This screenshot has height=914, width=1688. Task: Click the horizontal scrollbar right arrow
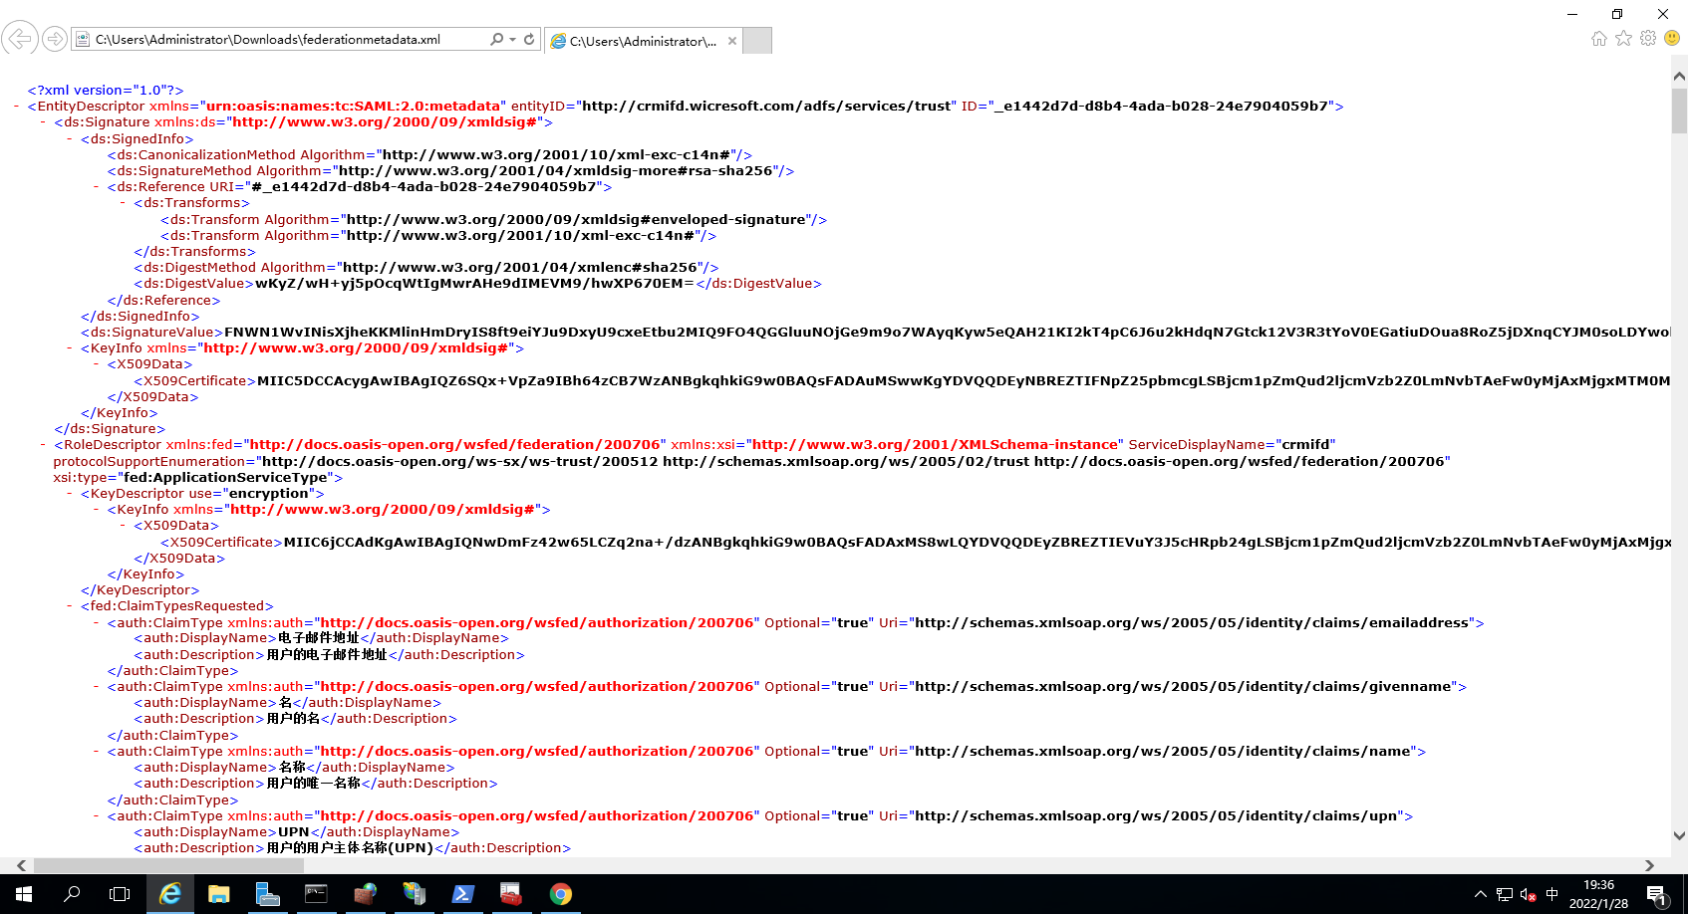pos(1649,866)
